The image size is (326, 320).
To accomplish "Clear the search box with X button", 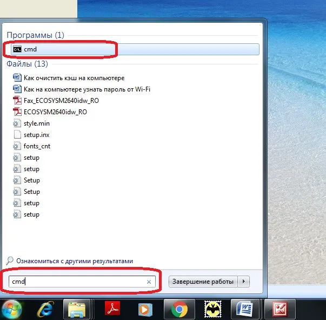I will tap(149, 282).
